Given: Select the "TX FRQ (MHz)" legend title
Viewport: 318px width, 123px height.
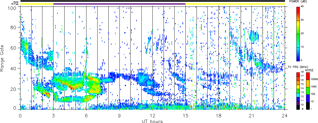Looking at the screenshot, I should tap(298, 67).
